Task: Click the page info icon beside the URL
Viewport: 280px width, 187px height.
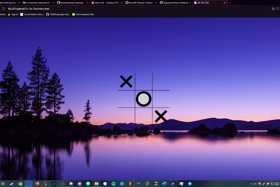Action: pos(3,8)
